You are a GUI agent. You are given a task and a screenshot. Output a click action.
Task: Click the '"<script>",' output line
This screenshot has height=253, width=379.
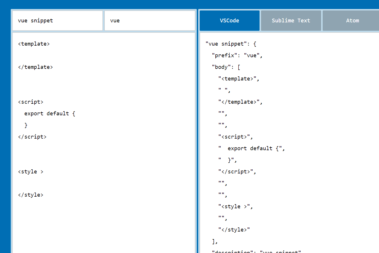pos(236,137)
